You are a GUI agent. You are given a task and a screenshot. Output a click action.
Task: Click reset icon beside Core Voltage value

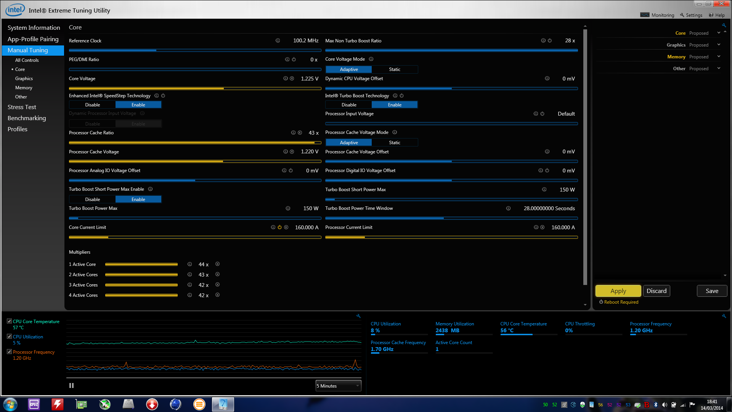click(292, 78)
